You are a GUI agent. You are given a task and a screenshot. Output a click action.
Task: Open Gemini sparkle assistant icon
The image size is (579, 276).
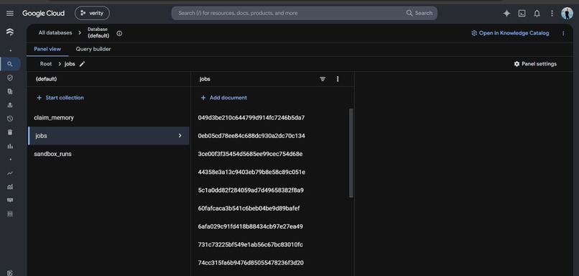tap(506, 14)
